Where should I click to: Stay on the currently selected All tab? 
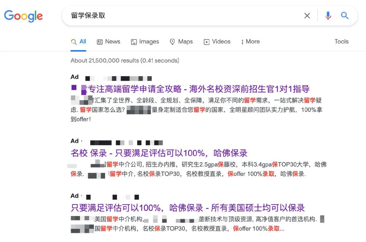pos(82,41)
